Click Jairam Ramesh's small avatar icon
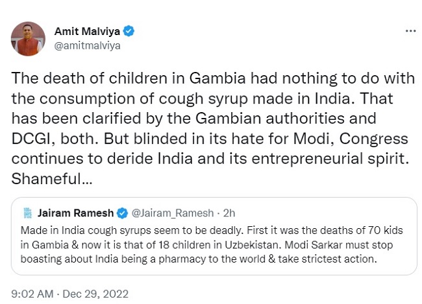422x304 pixels. (x=27, y=213)
